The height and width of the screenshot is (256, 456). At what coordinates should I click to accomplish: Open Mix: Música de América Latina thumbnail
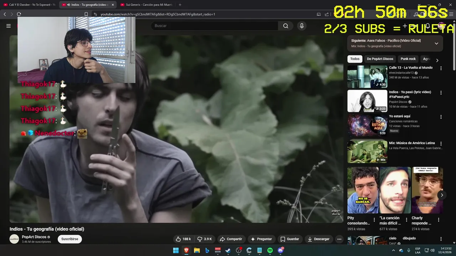pyautogui.click(x=367, y=152)
